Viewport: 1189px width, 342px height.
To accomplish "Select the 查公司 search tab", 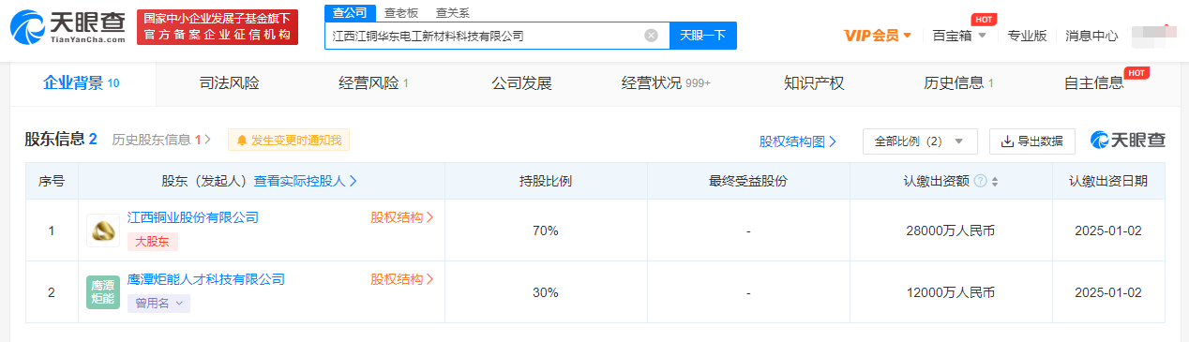I will 350,12.
